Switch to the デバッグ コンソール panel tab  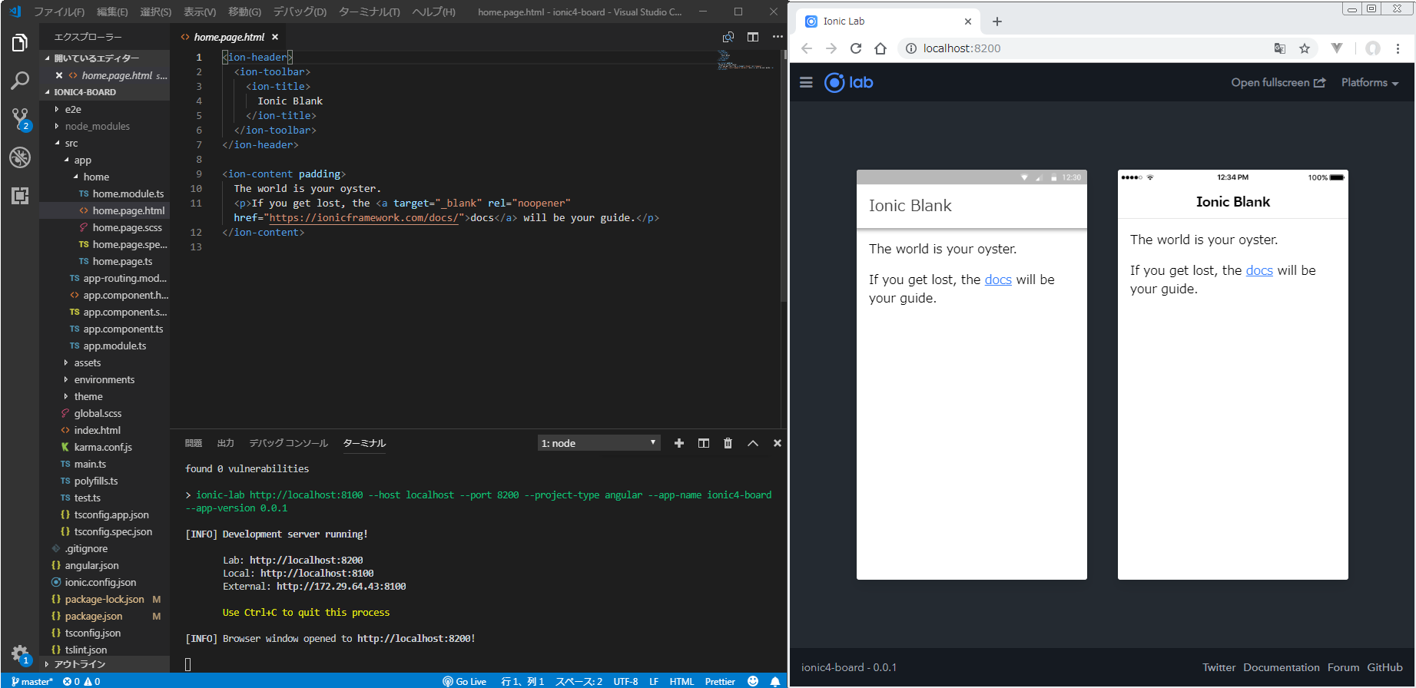coord(288,443)
